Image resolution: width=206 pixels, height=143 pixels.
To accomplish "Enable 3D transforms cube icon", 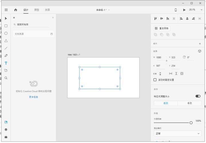I will (200, 51).
